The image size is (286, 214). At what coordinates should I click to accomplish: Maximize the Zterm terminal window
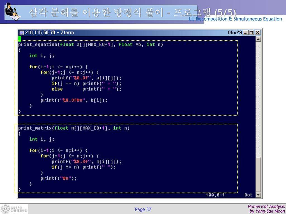252,33
